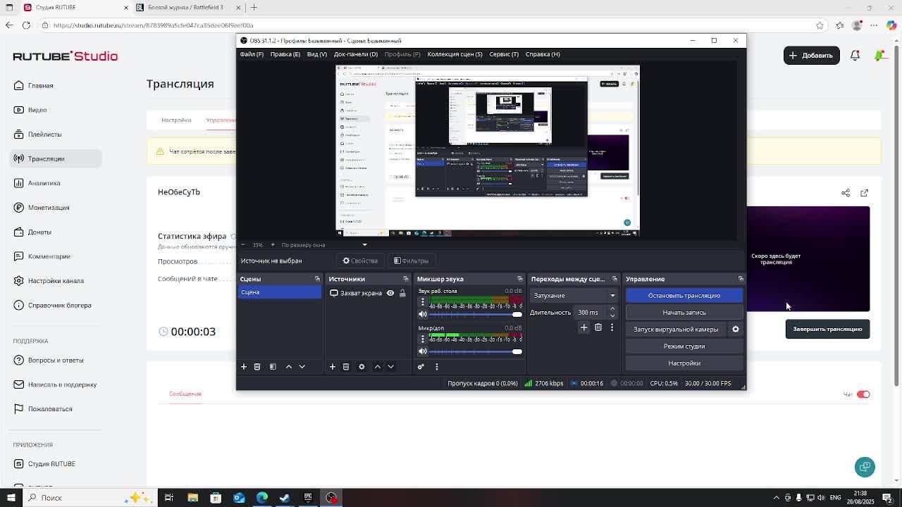Open the Коллекция сцен (S) menu
902x507 pixels.
click(455, 54)
